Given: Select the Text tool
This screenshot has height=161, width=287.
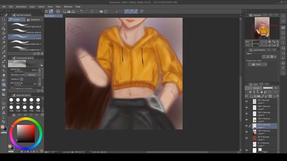Looking at the screenshot, I should tap(4, 113).
